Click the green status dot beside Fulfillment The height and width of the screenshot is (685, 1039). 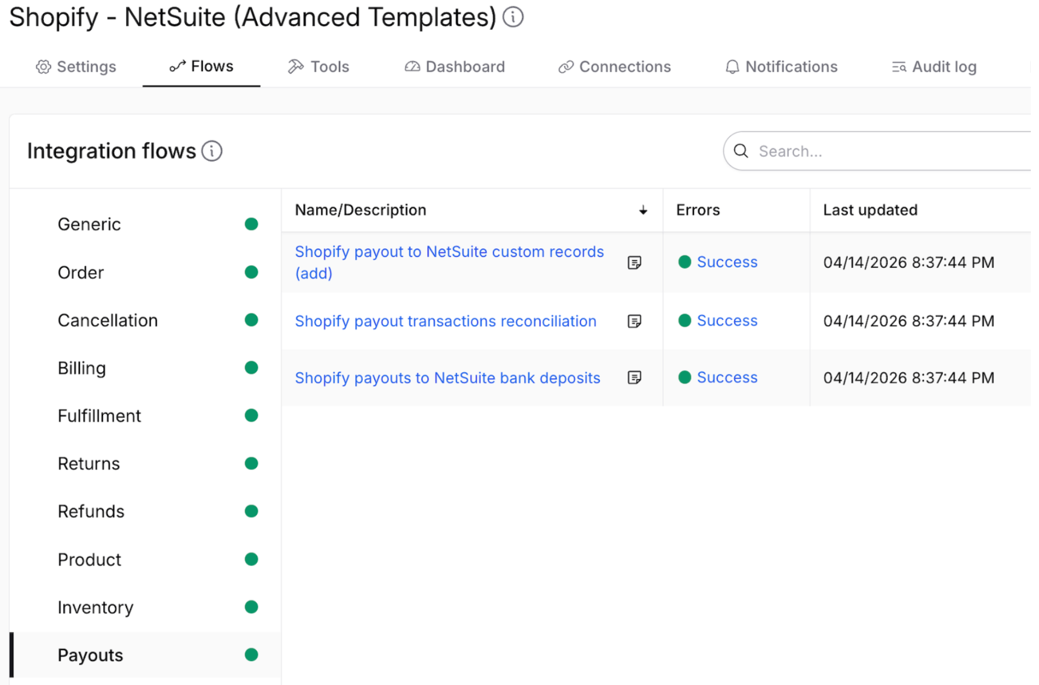(252, 415)
